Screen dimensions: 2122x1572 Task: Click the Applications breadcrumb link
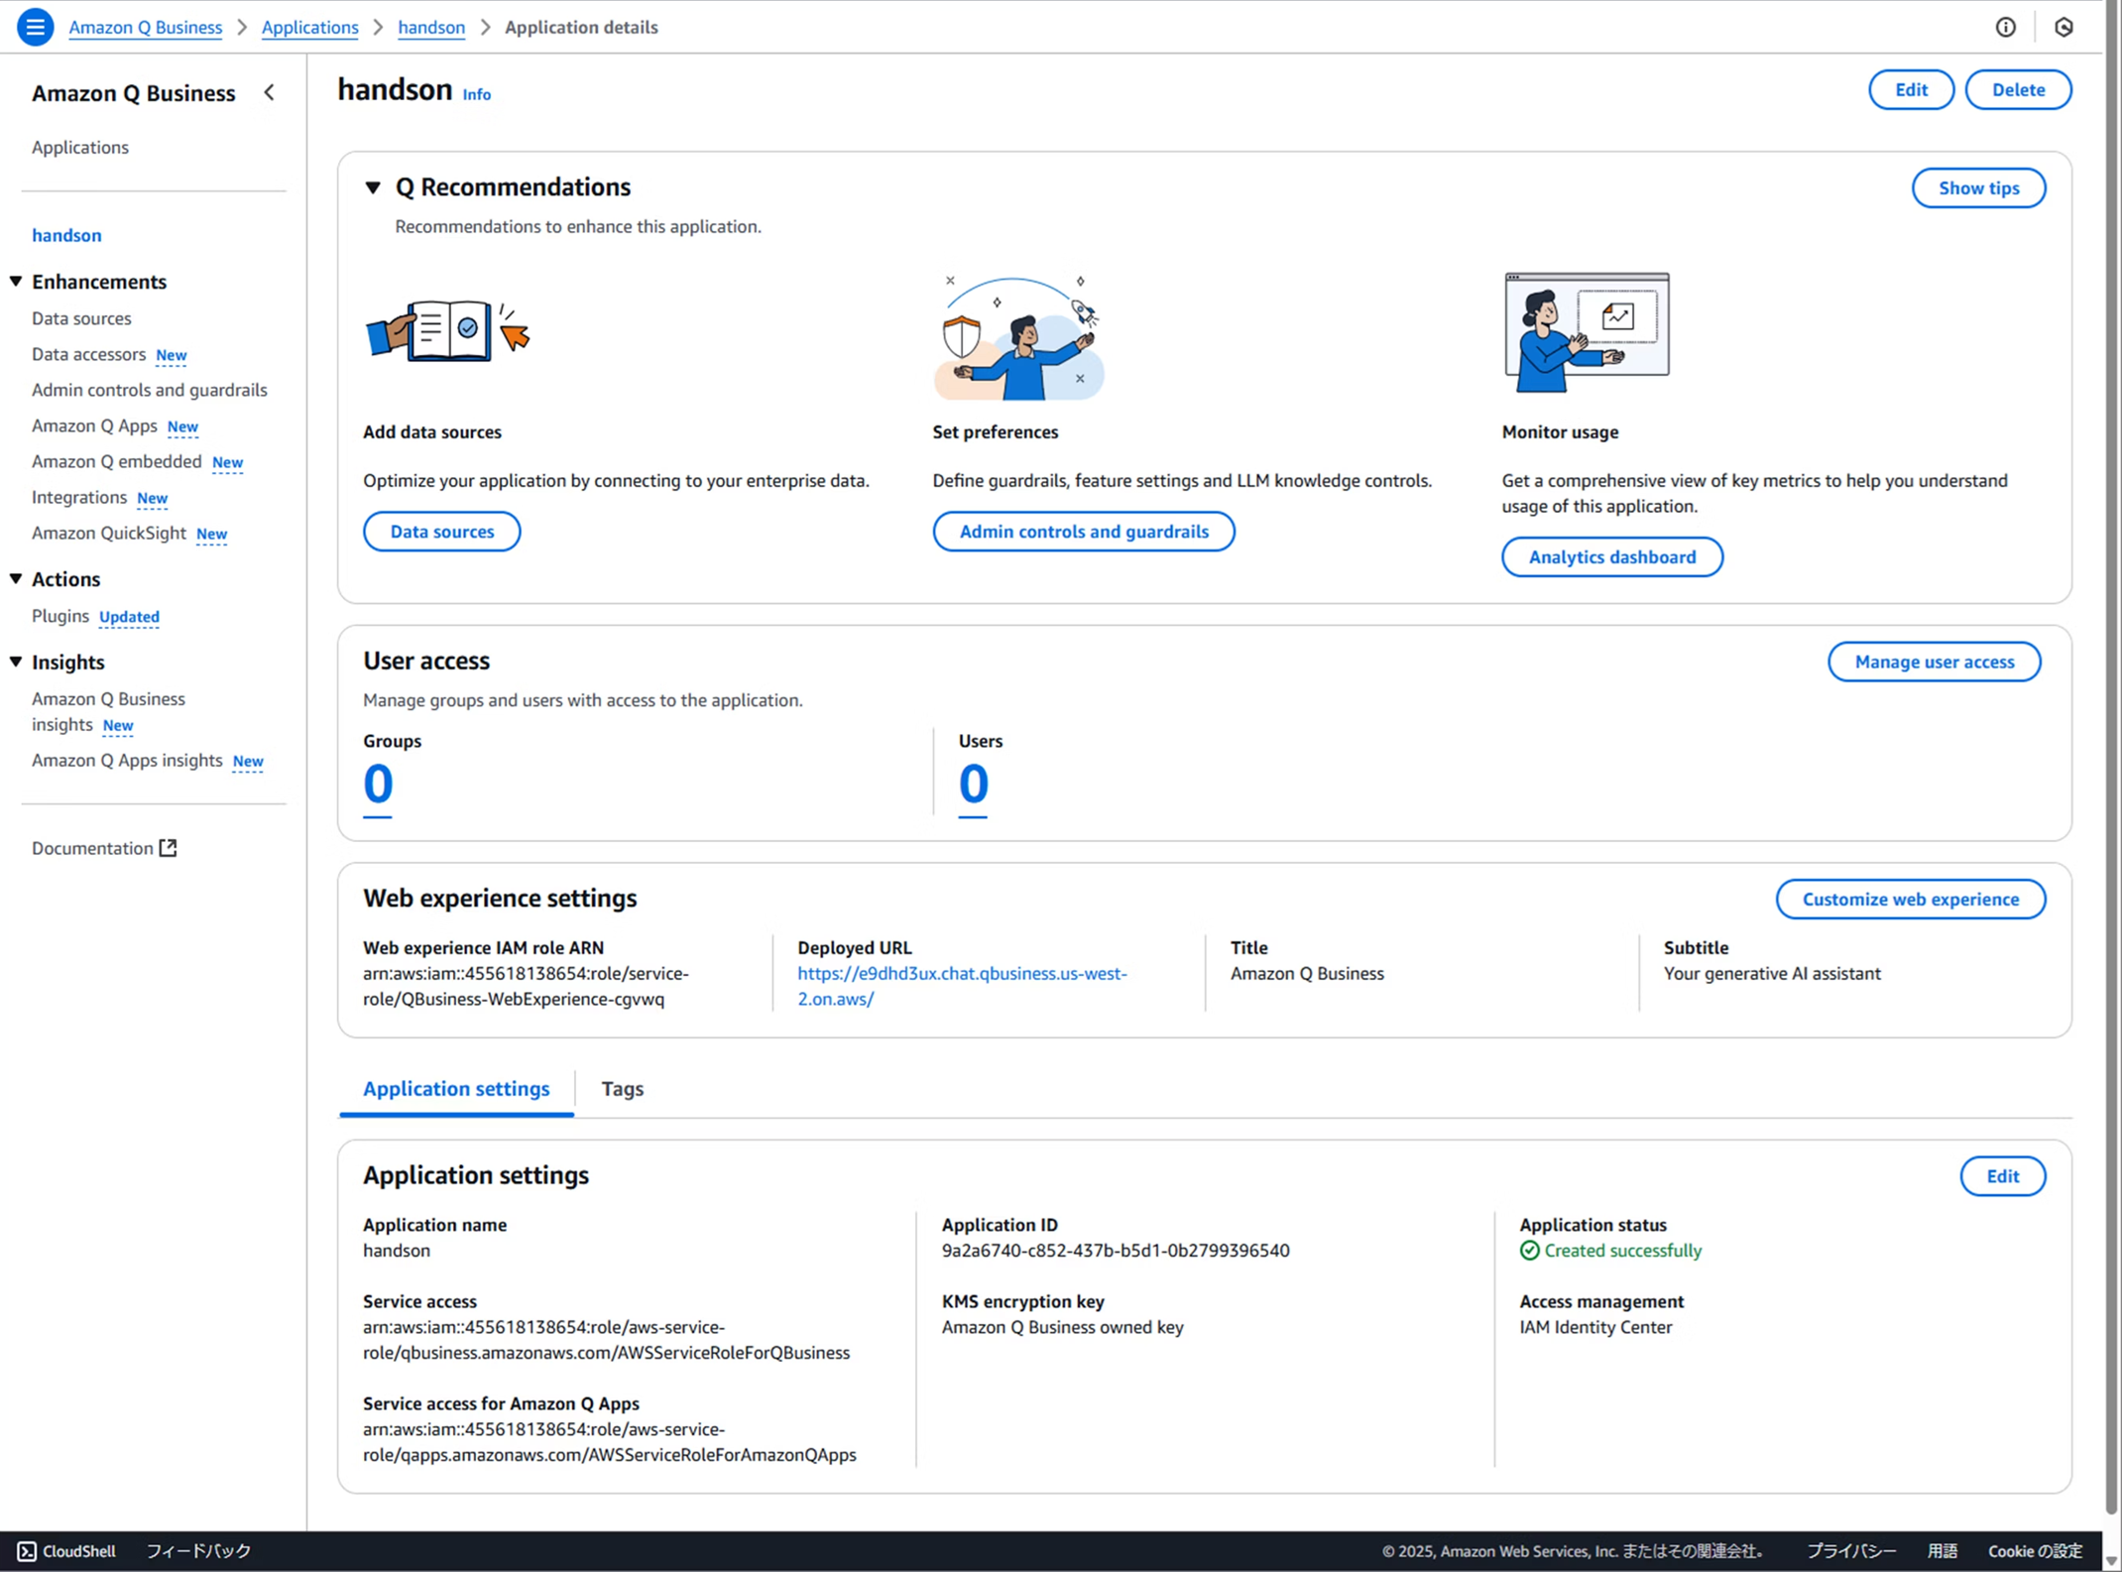[309, 27]
